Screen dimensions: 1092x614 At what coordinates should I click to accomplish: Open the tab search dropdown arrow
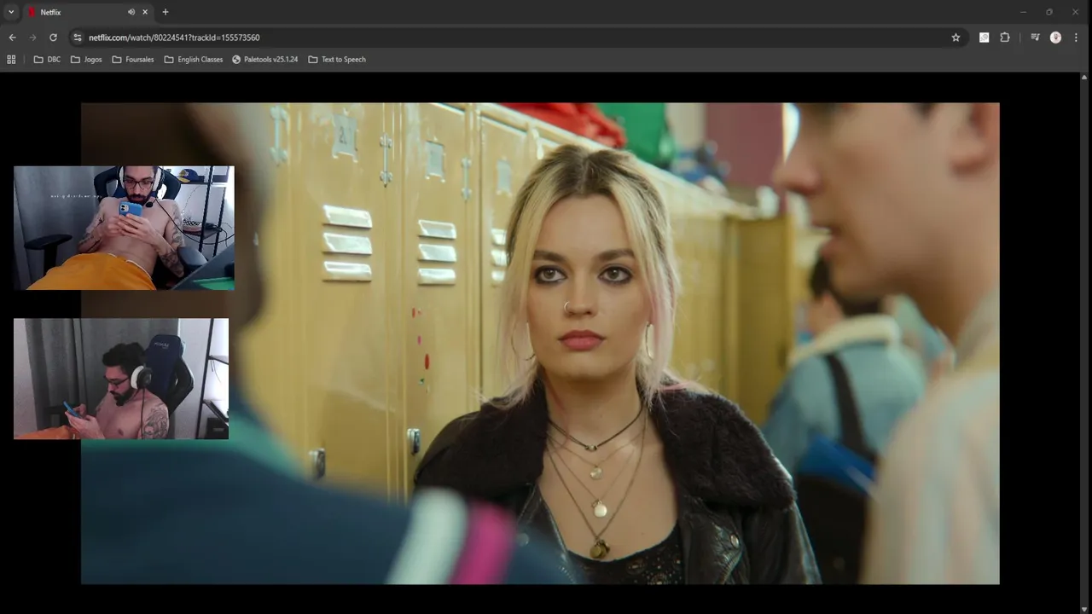tap(11, 12)
